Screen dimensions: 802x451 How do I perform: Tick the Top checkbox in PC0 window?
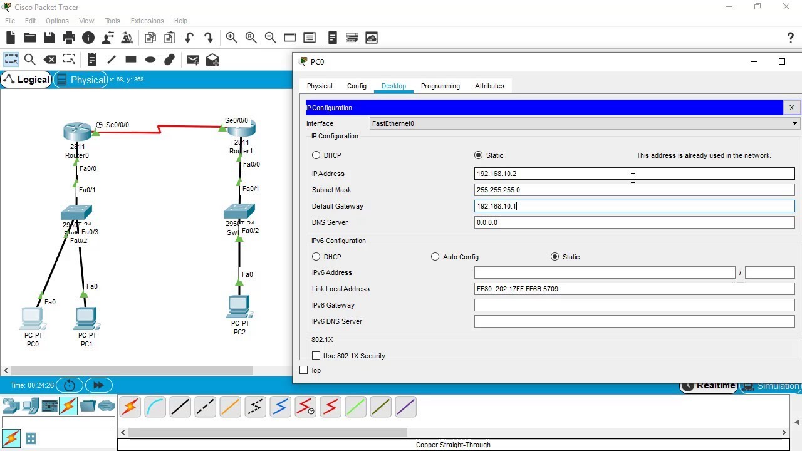pos(304,370)
